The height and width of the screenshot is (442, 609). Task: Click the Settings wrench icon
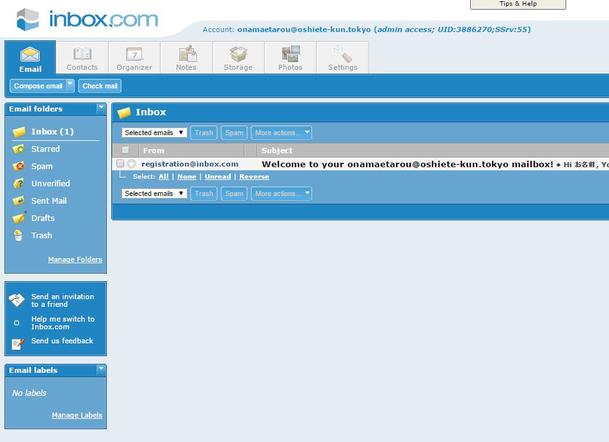(343, 54)
